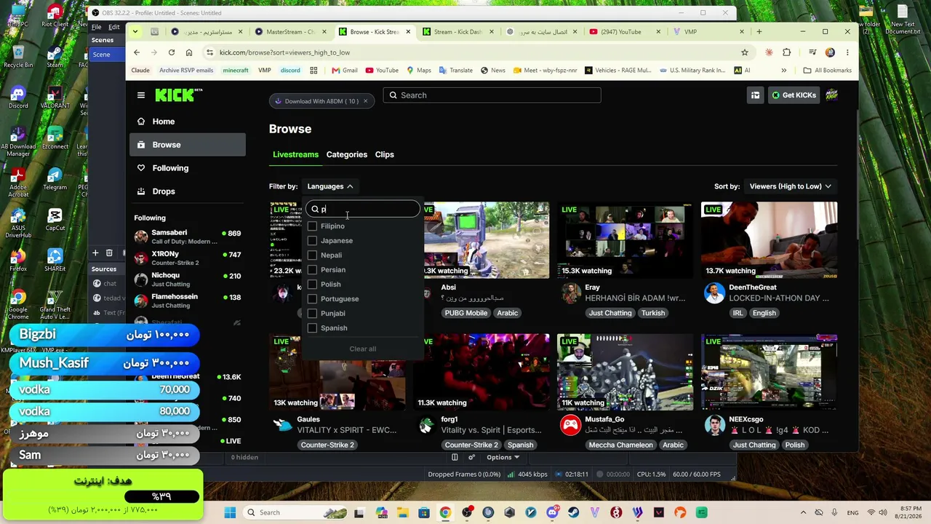Viewport: 931px width, 524px height.
Task: Open Windows Start menu
Action: (x=230, y=512)
